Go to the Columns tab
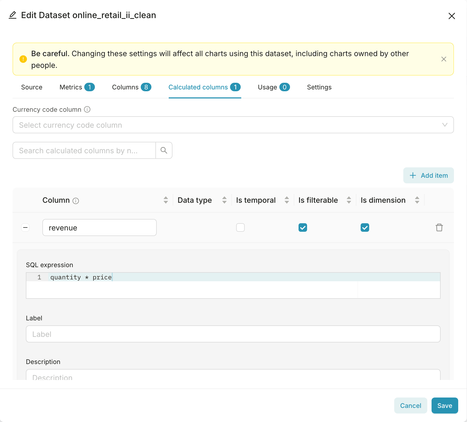Viewport: 467px width, 422px height. coord(132,87)
